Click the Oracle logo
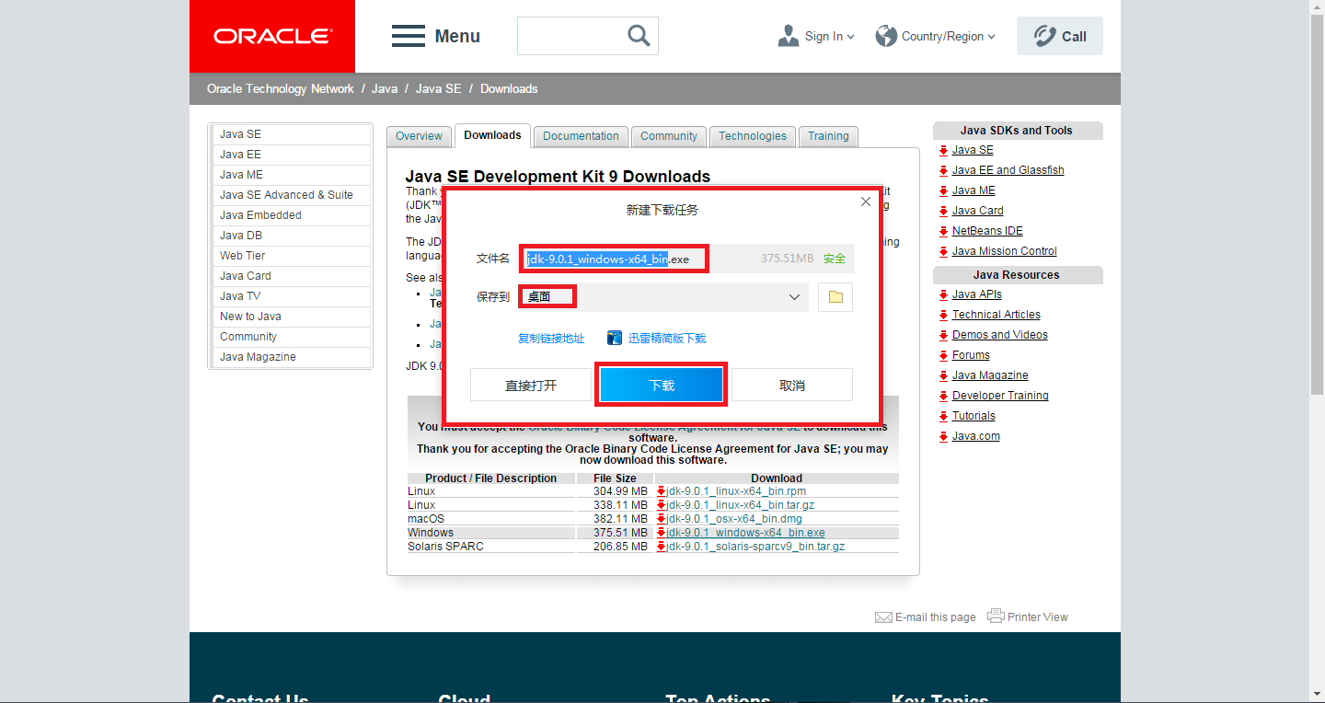The image size is (1325, 703). pyautogui.click(x=272, y=36)
